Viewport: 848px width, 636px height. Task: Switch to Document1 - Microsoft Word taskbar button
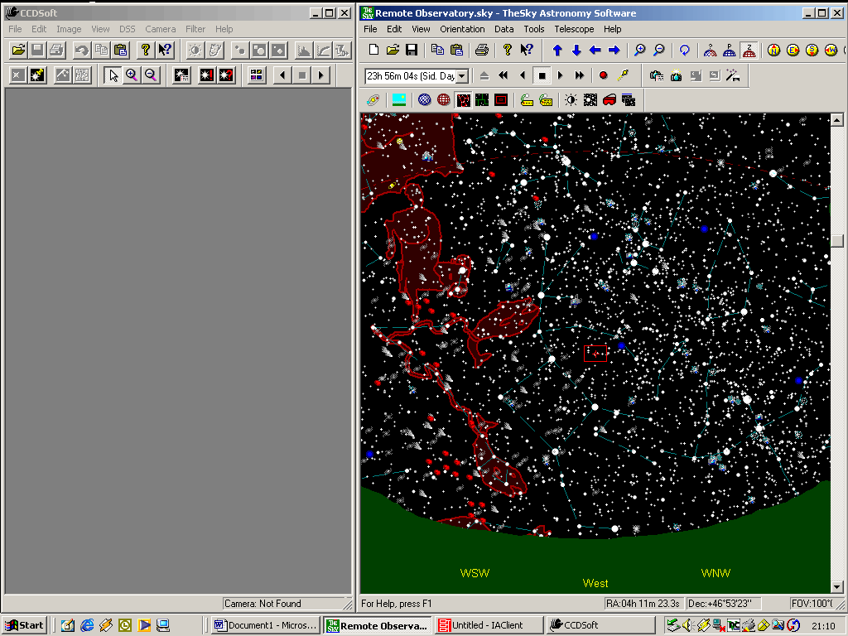[x=266, y=625]
